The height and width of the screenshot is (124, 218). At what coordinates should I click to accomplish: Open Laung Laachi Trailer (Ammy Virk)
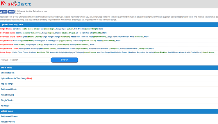(x=134, y=49)
